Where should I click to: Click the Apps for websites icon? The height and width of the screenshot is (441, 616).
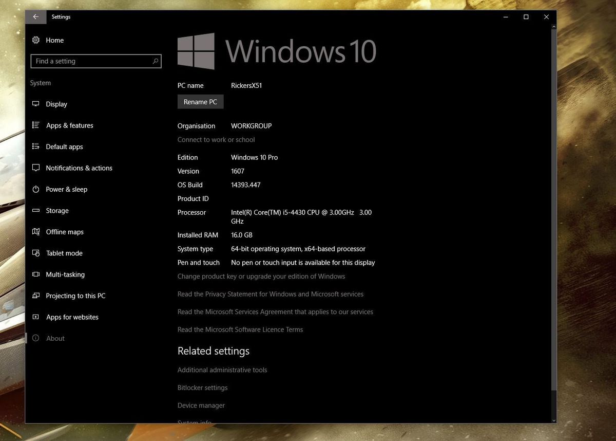click(x=36, y=317)
